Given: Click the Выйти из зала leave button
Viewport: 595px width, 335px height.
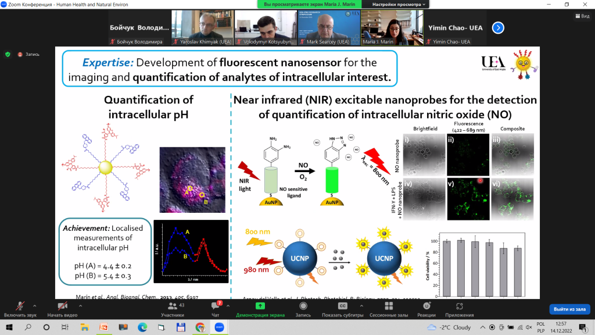Looking at the screenshot, I should pos(569,309).
